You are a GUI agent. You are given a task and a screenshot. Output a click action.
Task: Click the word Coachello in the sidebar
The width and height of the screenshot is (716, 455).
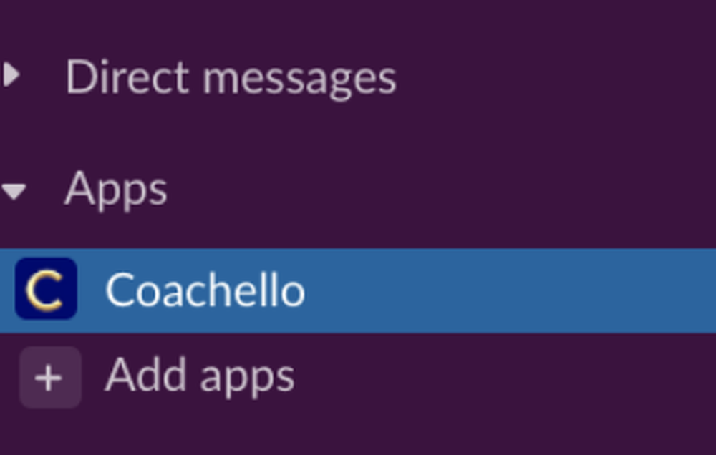(205, 290)
